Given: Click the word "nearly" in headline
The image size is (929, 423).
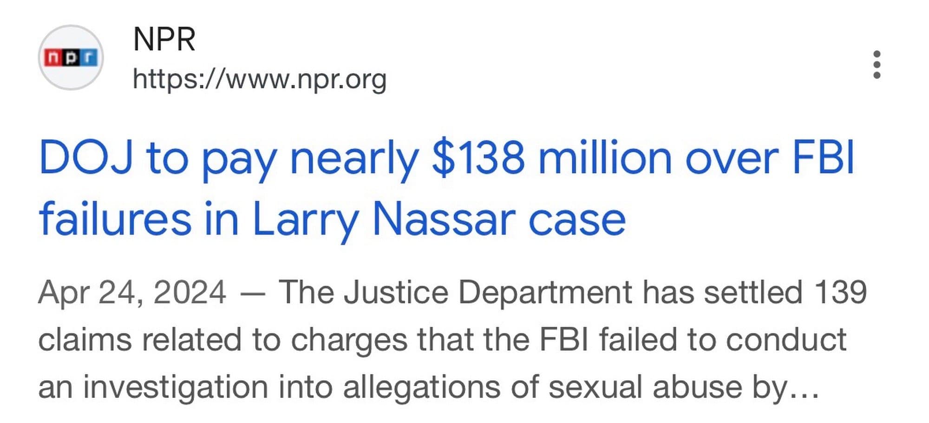Looking at the screenshot, I should 354,158.
